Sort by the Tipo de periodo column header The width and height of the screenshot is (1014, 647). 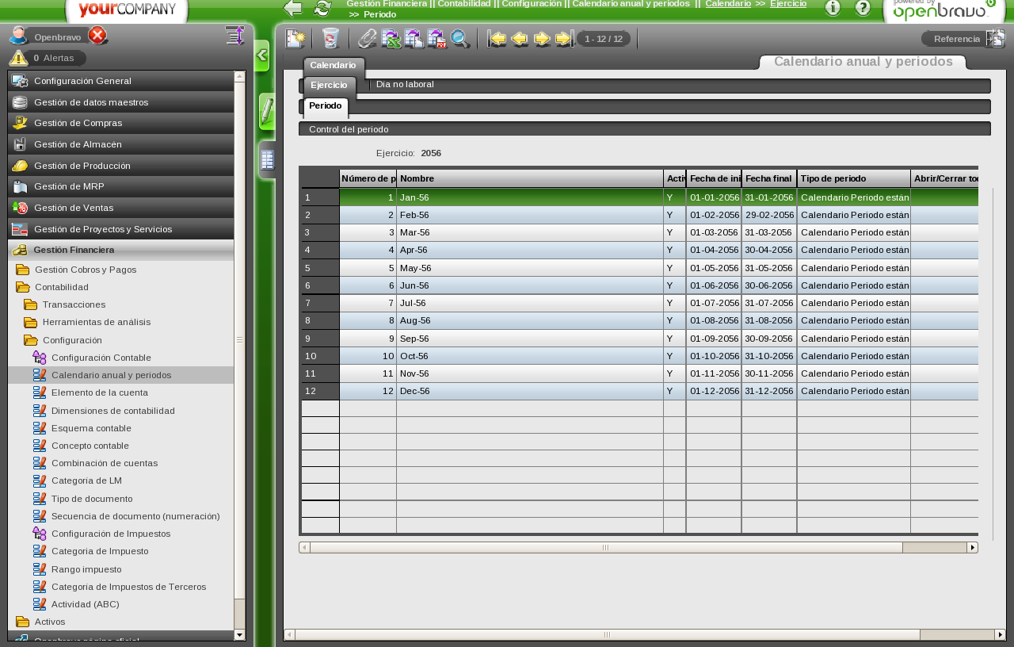(854, 178)
